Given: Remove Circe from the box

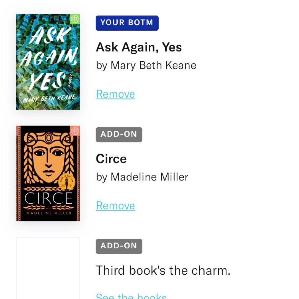Looking at the screenshot, I should pyautogui.click(x=115, y=206).
